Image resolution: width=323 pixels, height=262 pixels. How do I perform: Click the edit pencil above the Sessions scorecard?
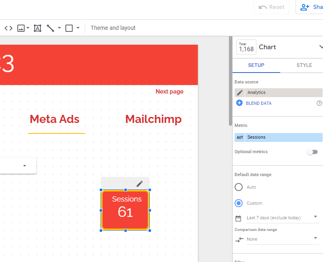click(140, 183)
